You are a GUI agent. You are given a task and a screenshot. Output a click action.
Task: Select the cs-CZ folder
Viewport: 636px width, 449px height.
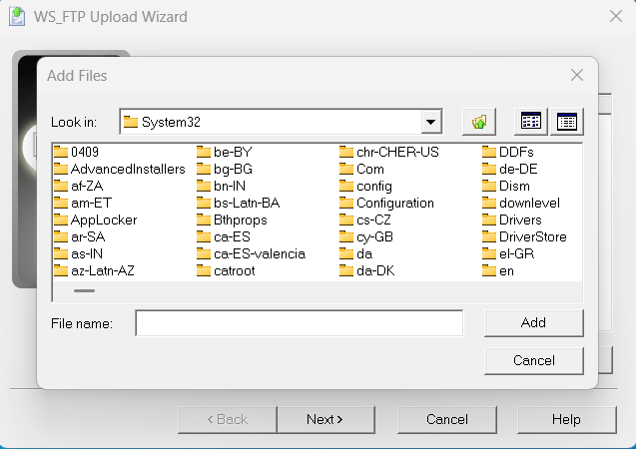[365, 221]
